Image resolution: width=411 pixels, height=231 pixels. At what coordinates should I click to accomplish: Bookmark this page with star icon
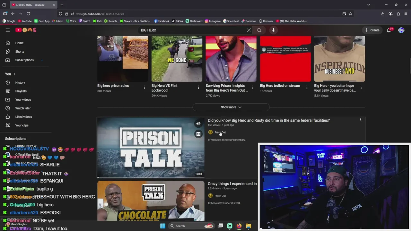tap(350, 14)
